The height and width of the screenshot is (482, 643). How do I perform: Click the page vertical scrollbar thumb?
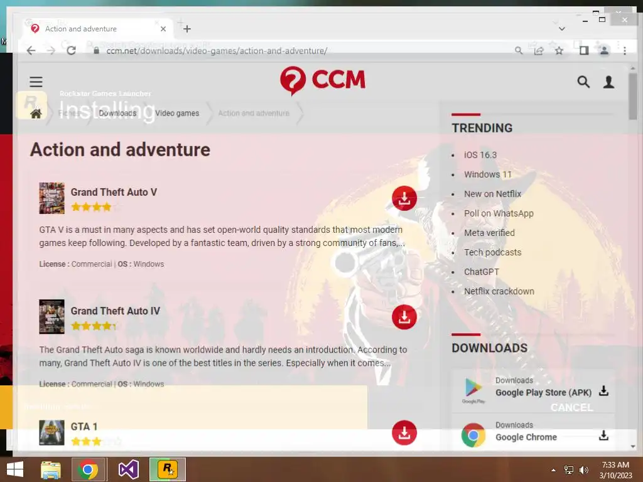(x=633, y=96)
